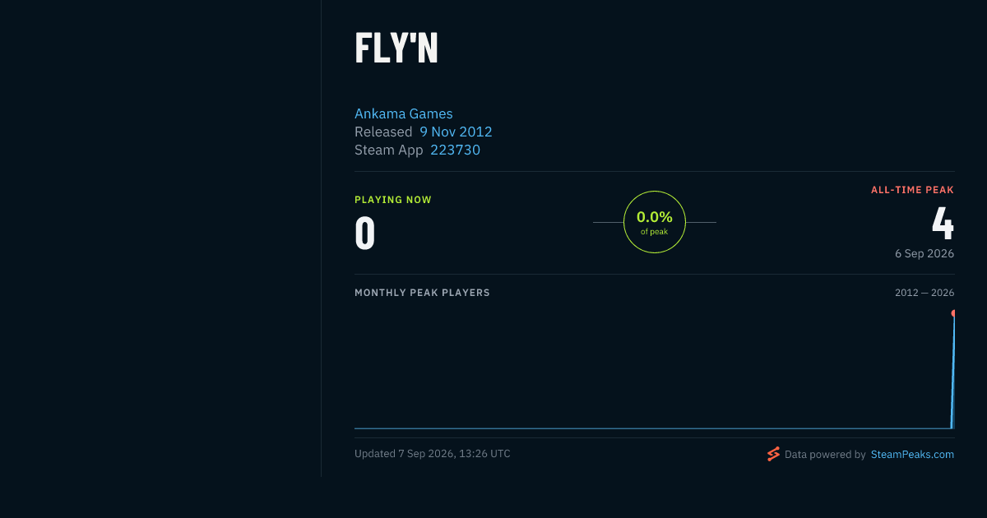This screenshot has width=987, height=518.
Task: Open the Ankama Games developer link
Action: (404, 113)
